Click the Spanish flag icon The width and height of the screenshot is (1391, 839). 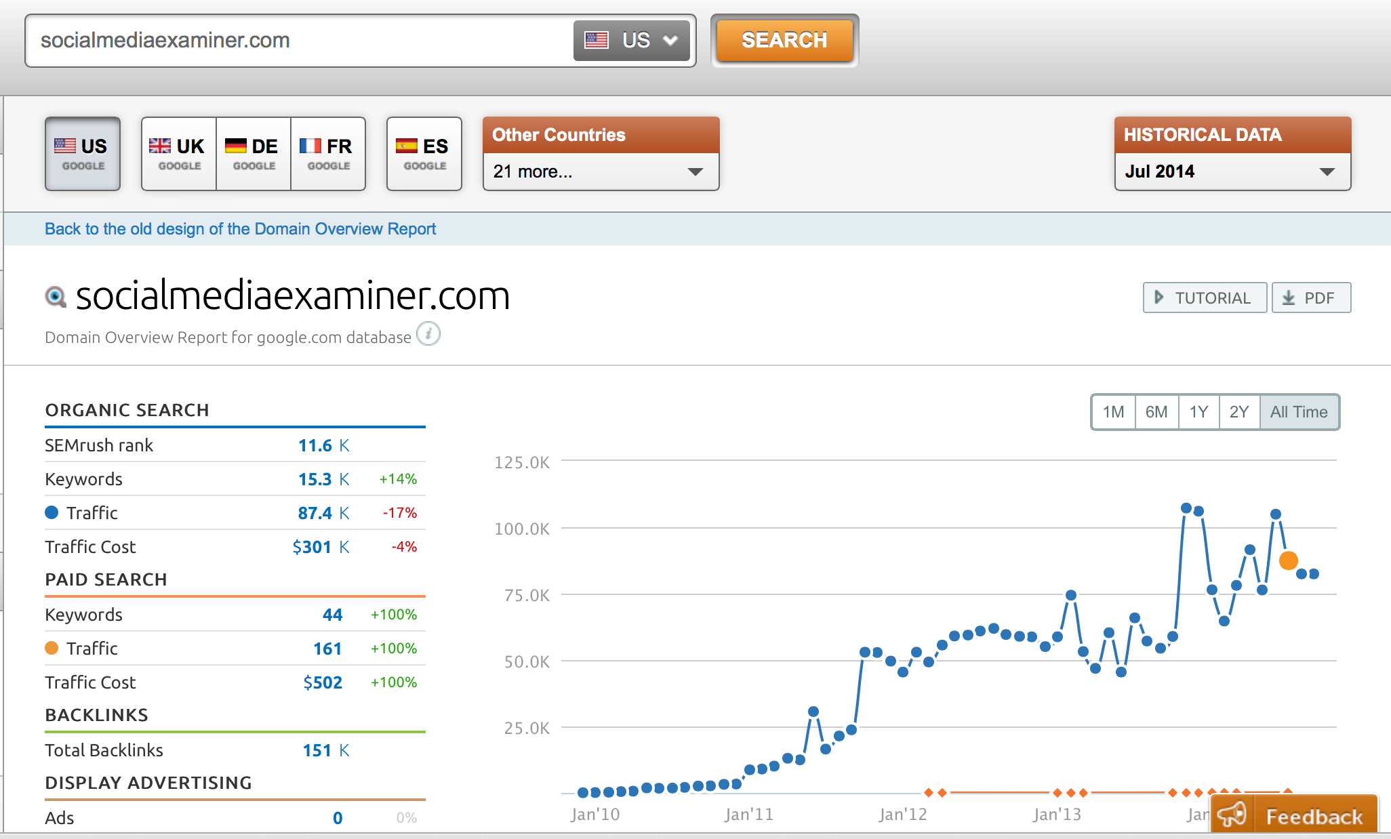click(x=407, y=146)
